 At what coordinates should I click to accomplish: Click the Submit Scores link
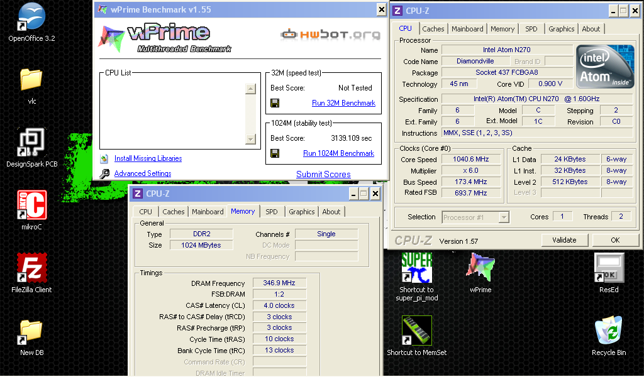(323, 174)
